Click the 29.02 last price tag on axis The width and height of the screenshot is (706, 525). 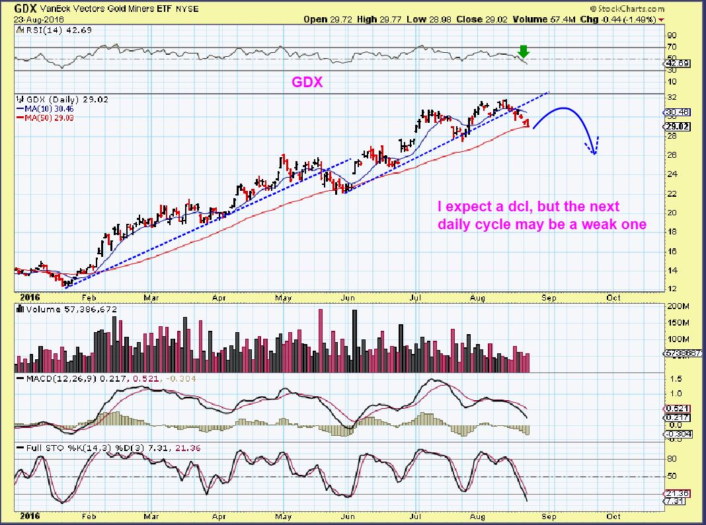(x=678, y=126)
